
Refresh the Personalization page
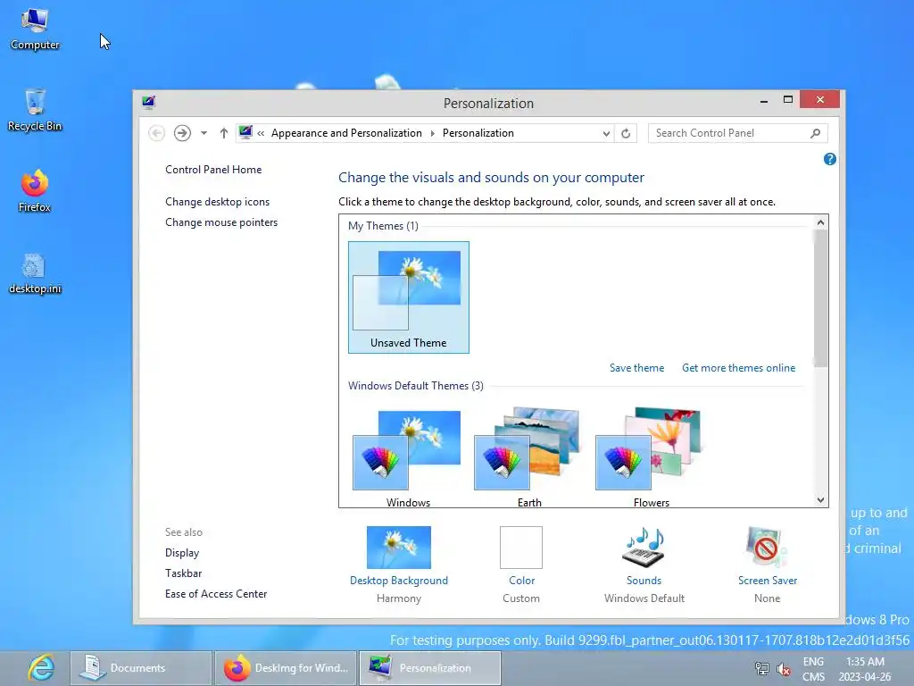(626, 133)
